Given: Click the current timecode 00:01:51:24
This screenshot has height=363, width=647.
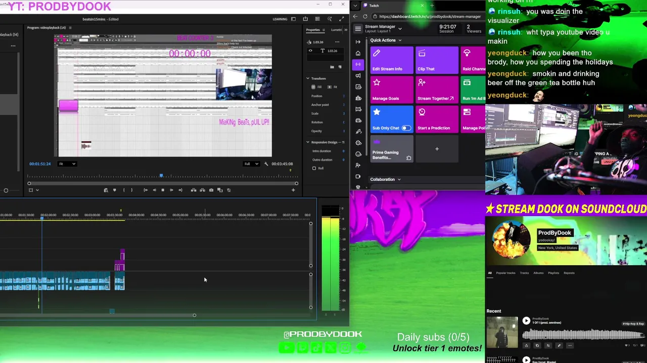Looking at the screenshot, I should click(x=40, y=164).
